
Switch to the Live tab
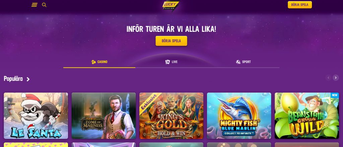tap(171, 62)
